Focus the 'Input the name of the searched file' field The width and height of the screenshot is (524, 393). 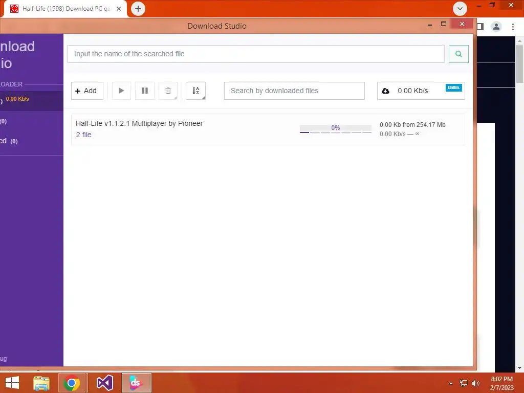(256, 54)
